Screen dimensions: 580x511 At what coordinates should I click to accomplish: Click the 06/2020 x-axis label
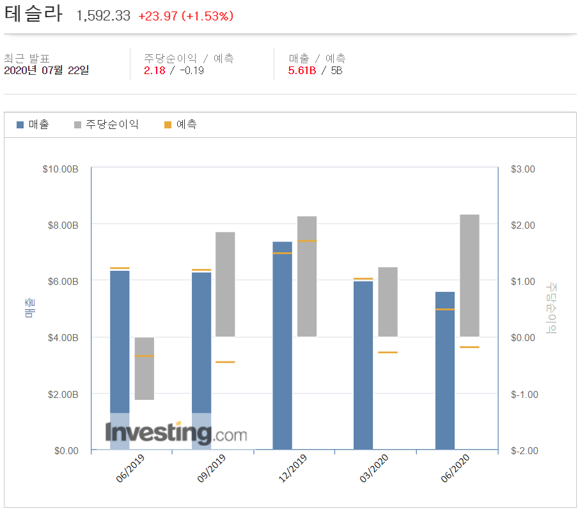tap(455, 468)
